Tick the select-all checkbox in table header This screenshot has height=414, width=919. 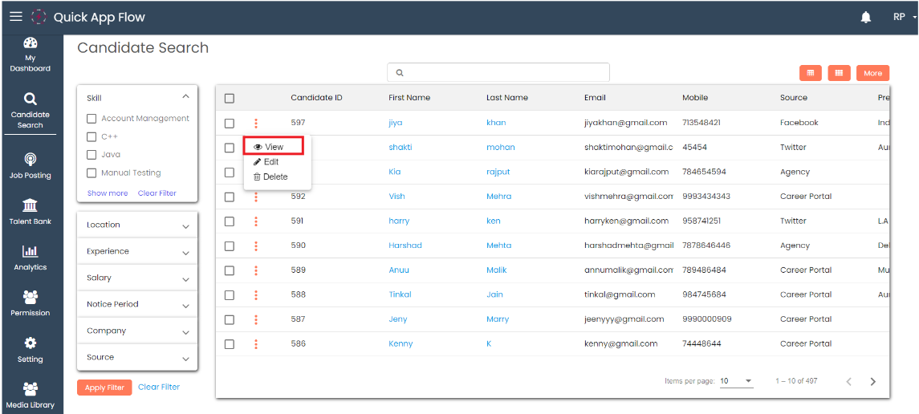230,98
